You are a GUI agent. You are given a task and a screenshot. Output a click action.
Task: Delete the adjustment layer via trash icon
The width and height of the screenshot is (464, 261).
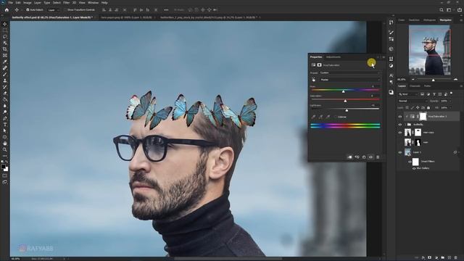point(378,157)
